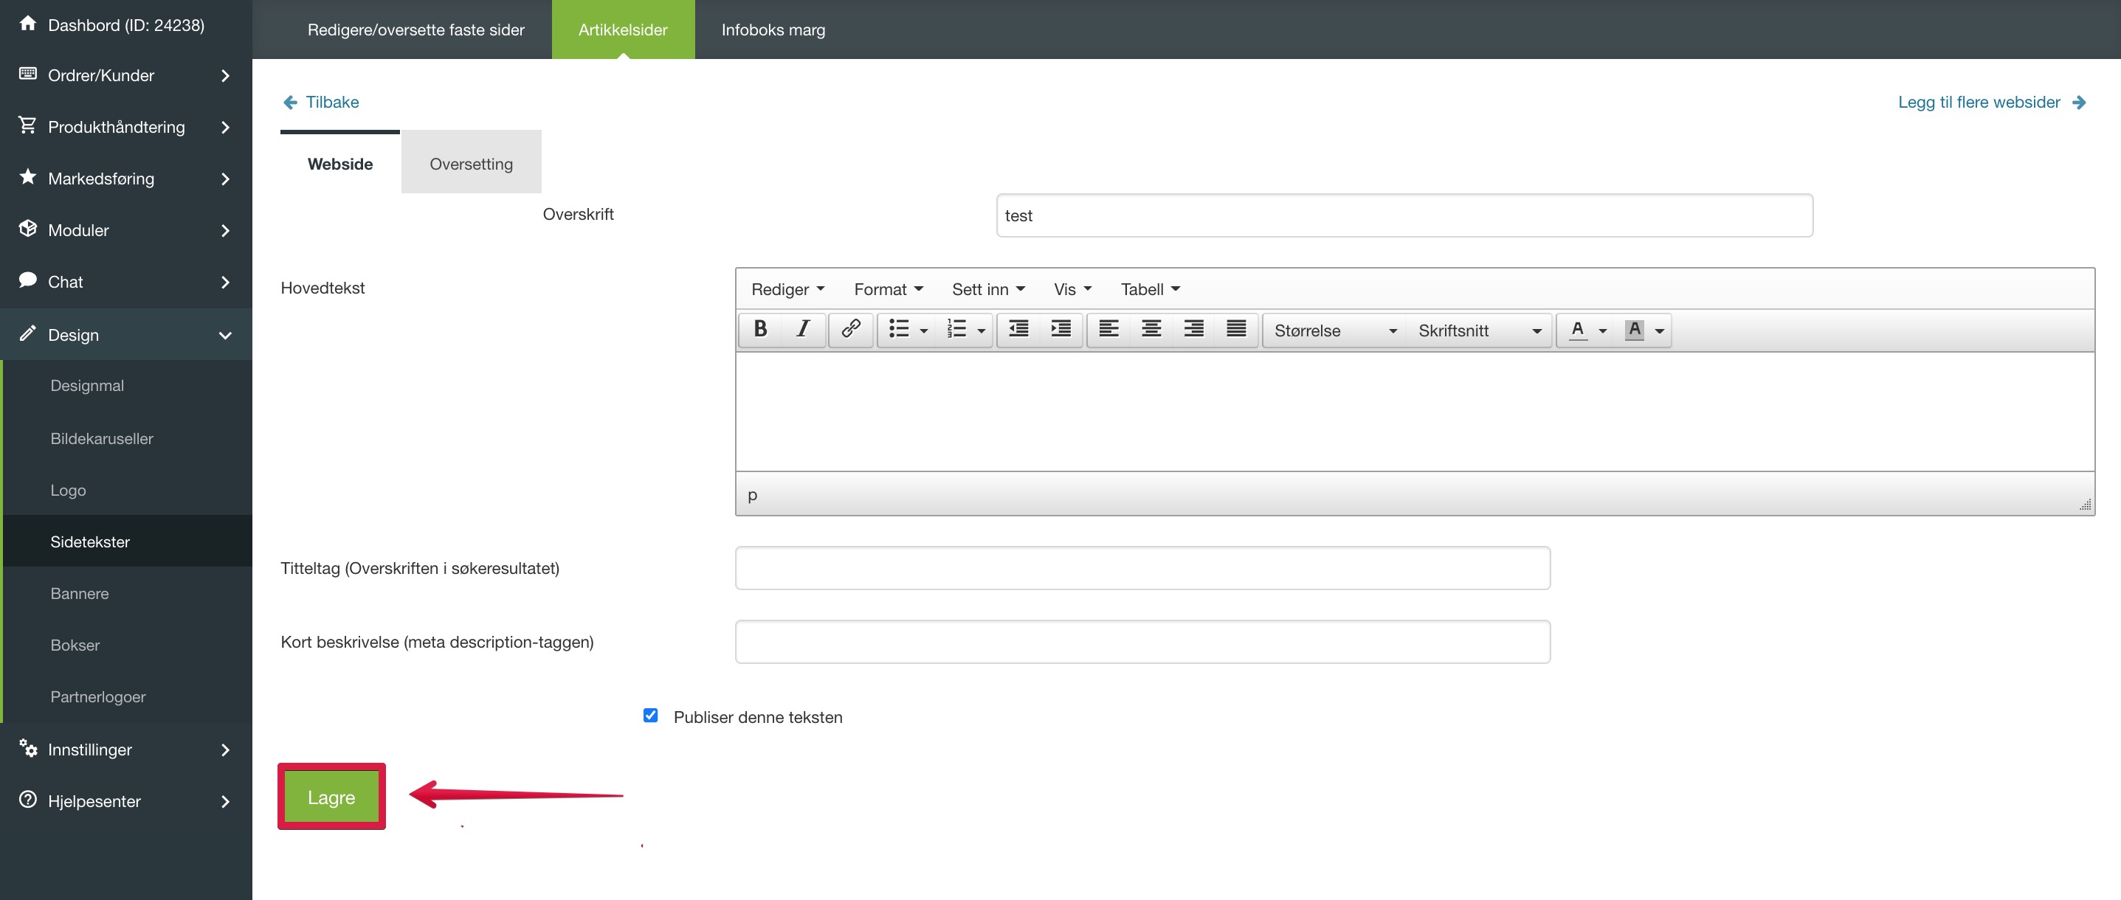Click the Dashboard home icon
Image resolution: width=2121 pixels, height=900 pixels.
coord(27,24)
